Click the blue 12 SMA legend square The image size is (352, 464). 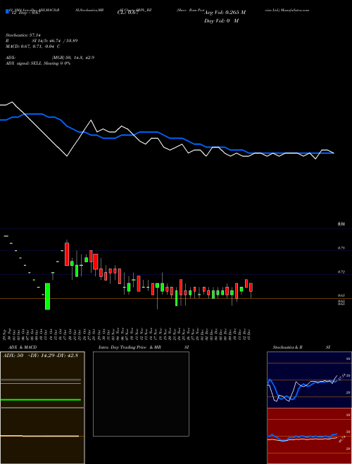pyautogui.click(x=7, y=11)
